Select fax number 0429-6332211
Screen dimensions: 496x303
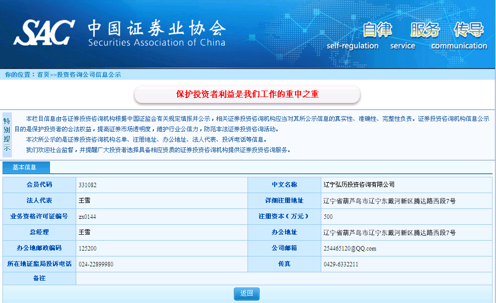click(341, 264)
